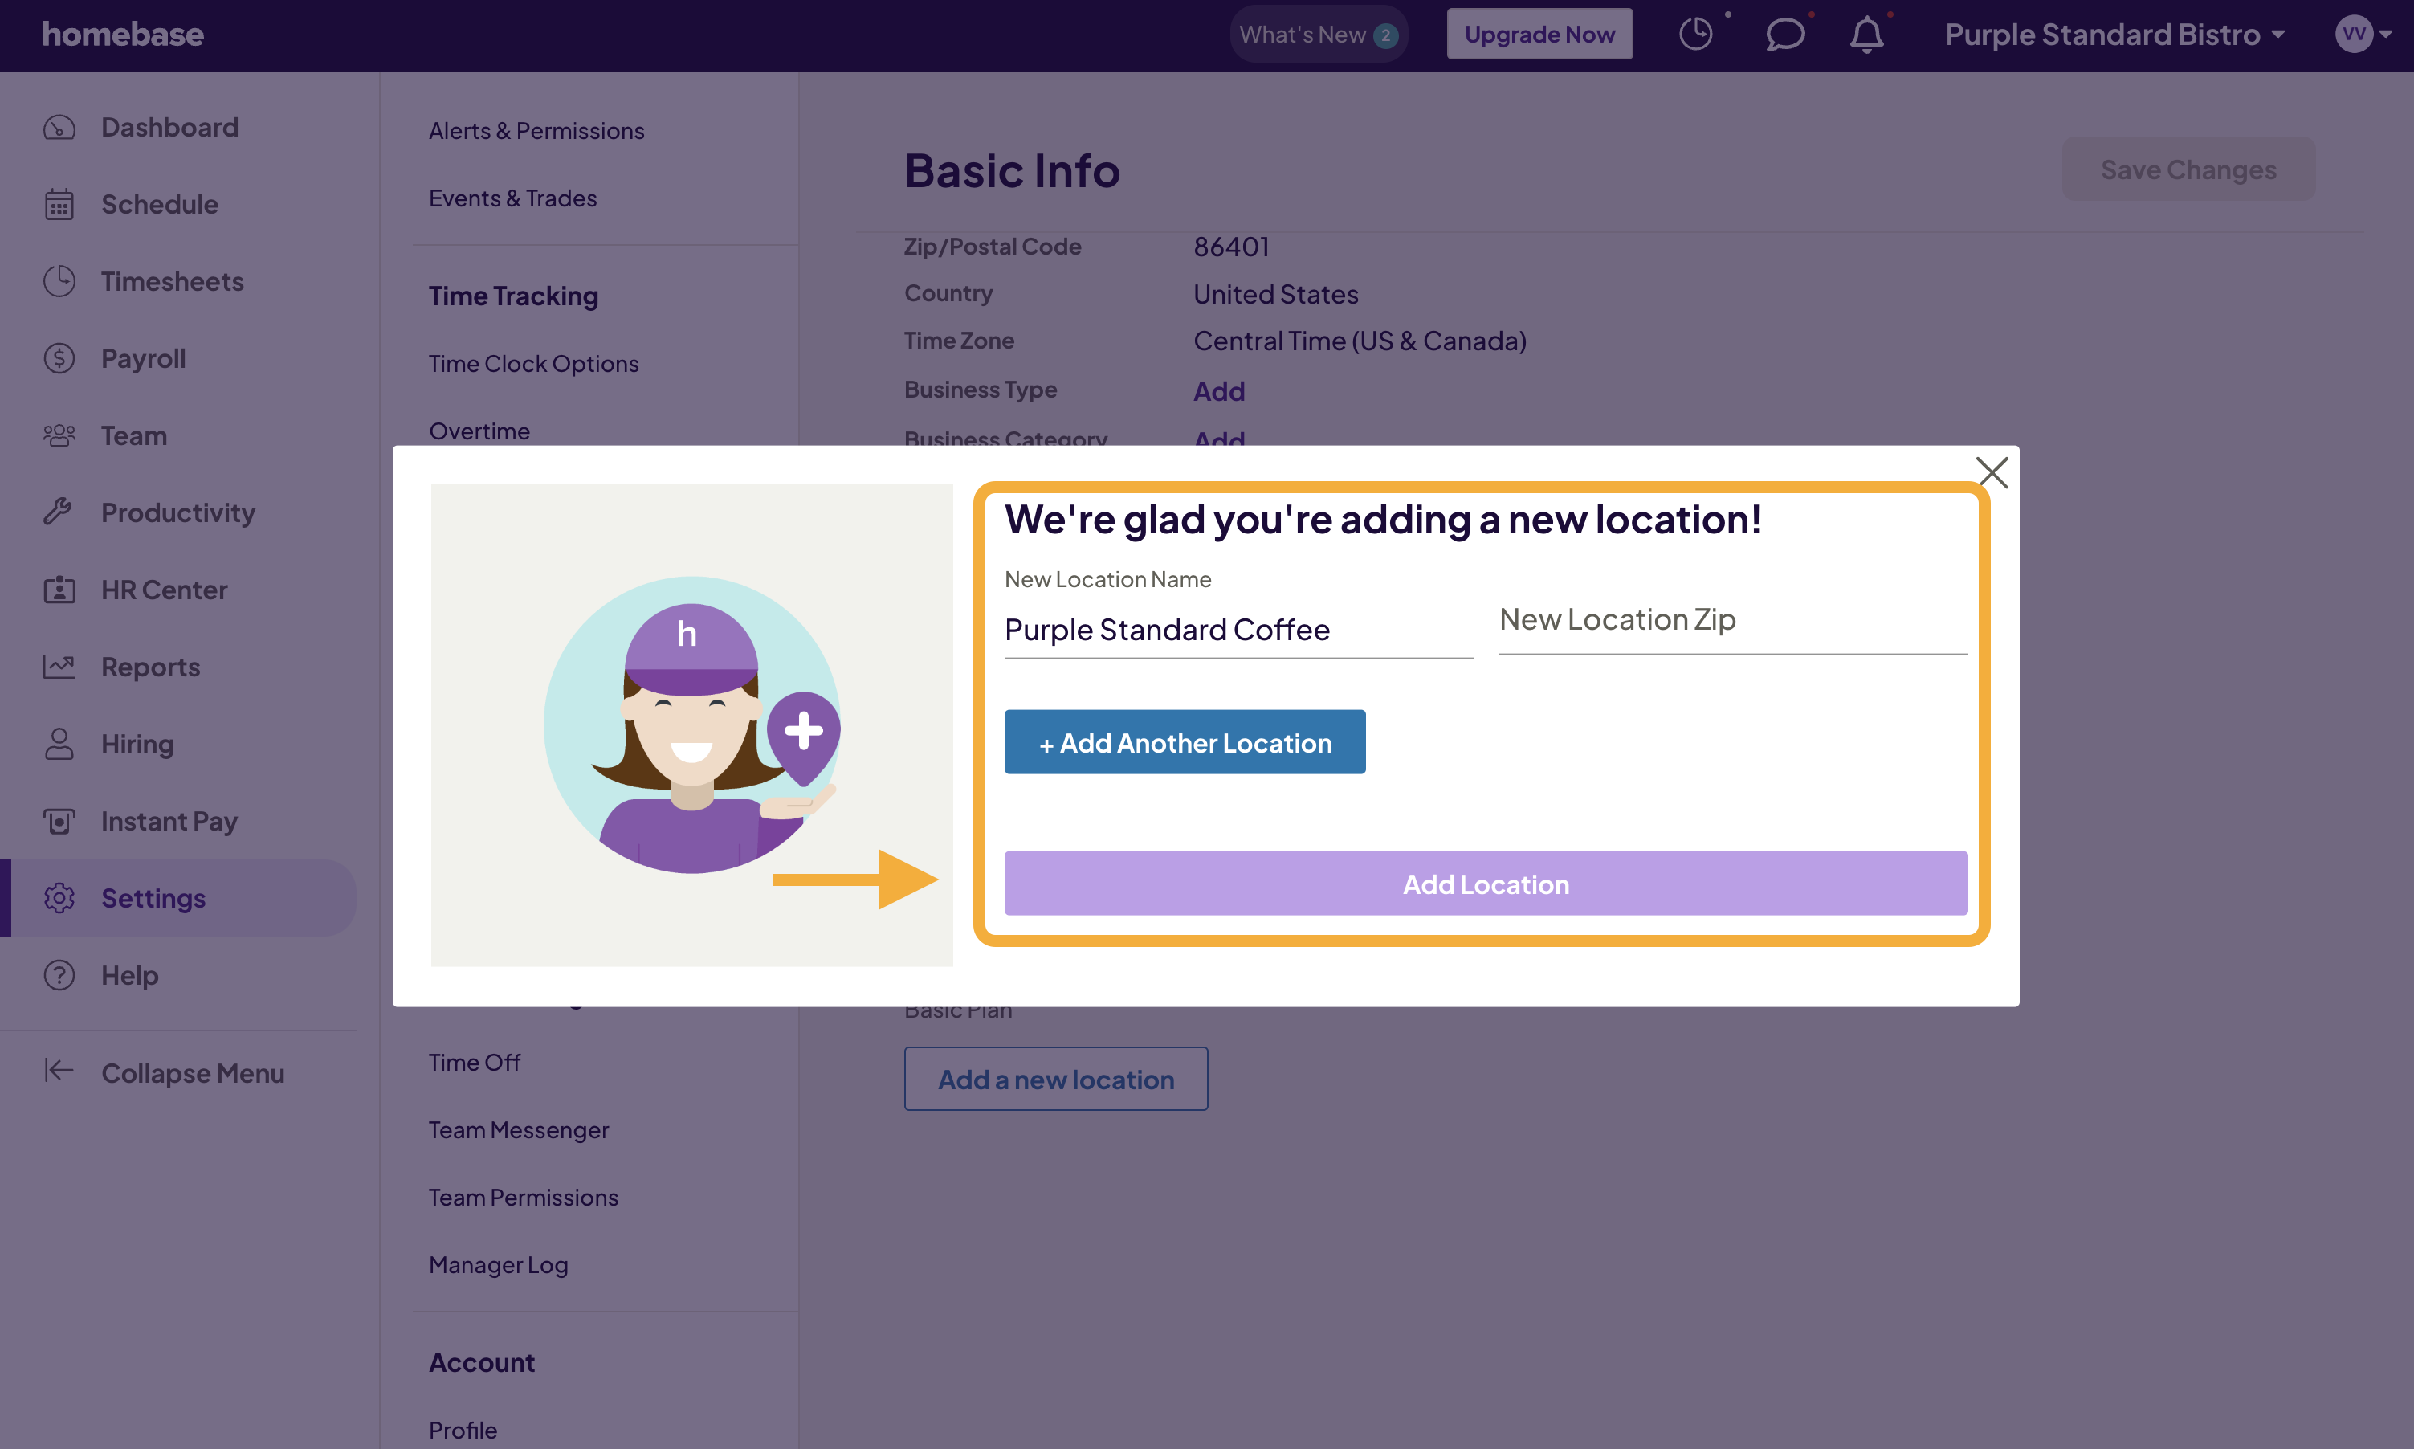Expand the Purple Standard Bistro location dropdown
The image size is (2414, 1449).
2114,35
